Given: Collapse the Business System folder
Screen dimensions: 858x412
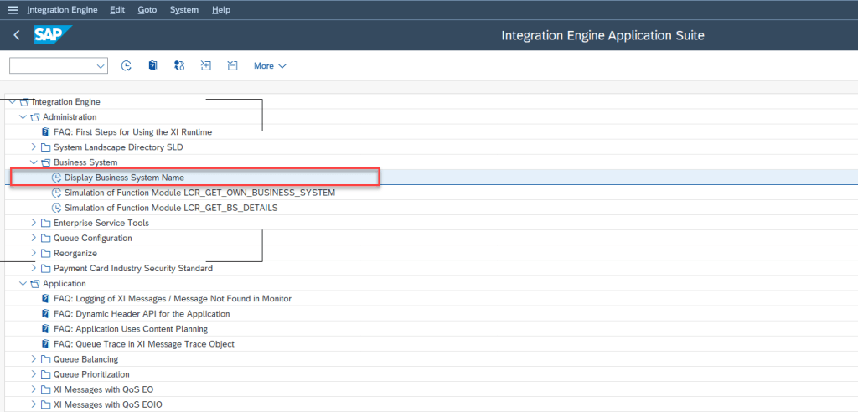Looking at the screenshot, I should 34,162.
